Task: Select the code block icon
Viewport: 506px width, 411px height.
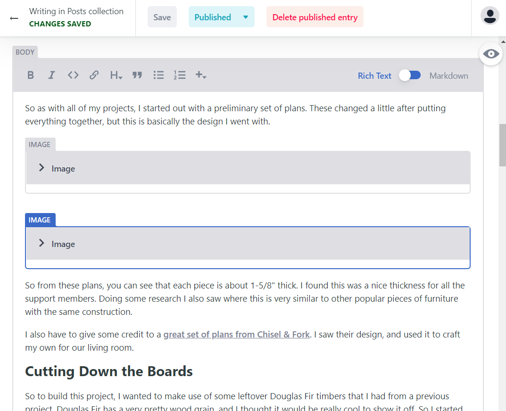Action: [x=73, y=75]
